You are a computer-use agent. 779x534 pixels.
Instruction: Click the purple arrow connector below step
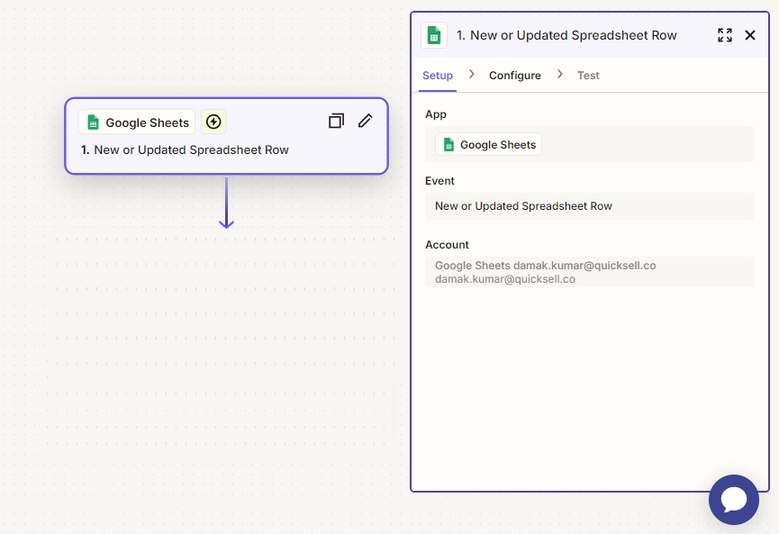coord(226,203)
